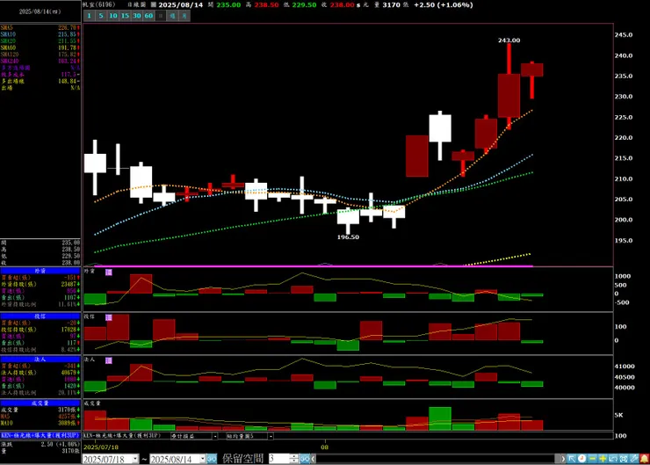
Task: Click the 08 month marker on the time axis
Action: tap(325, 447)
